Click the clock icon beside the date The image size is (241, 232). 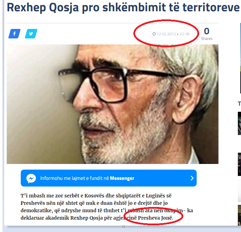point(154,34)
